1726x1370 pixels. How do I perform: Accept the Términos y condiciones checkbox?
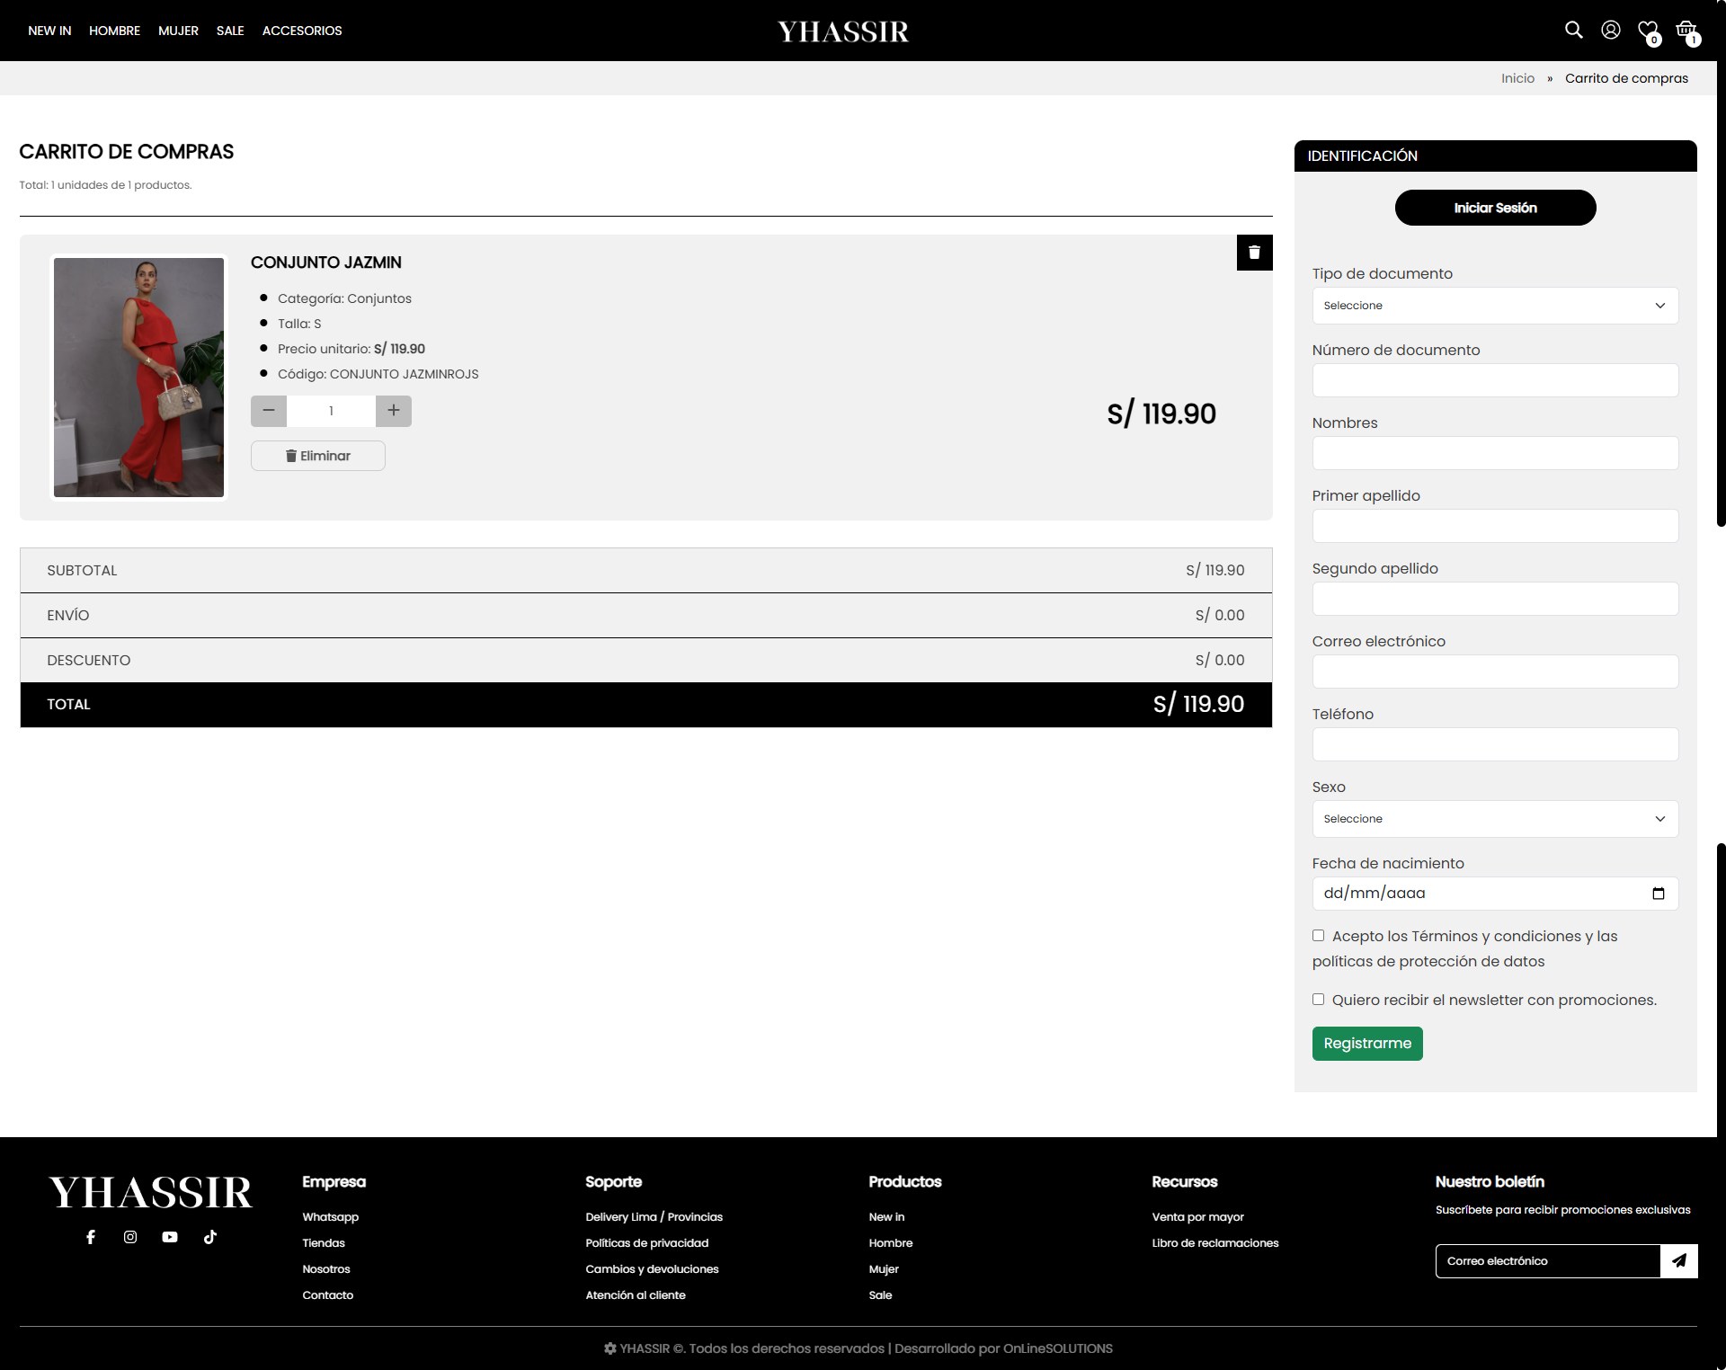(1318, 936)
